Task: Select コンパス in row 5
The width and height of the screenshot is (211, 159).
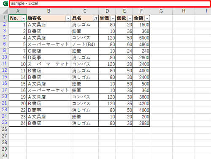Action: (85, 38)
